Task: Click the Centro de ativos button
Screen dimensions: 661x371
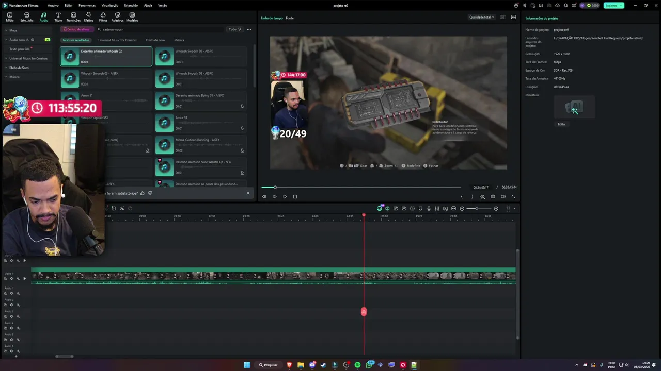Action: tap(76, 29)
